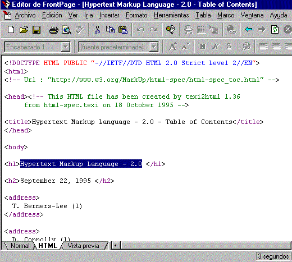Toggle bold with the N button
The image size is (292, 262).
tap(203, 47)
